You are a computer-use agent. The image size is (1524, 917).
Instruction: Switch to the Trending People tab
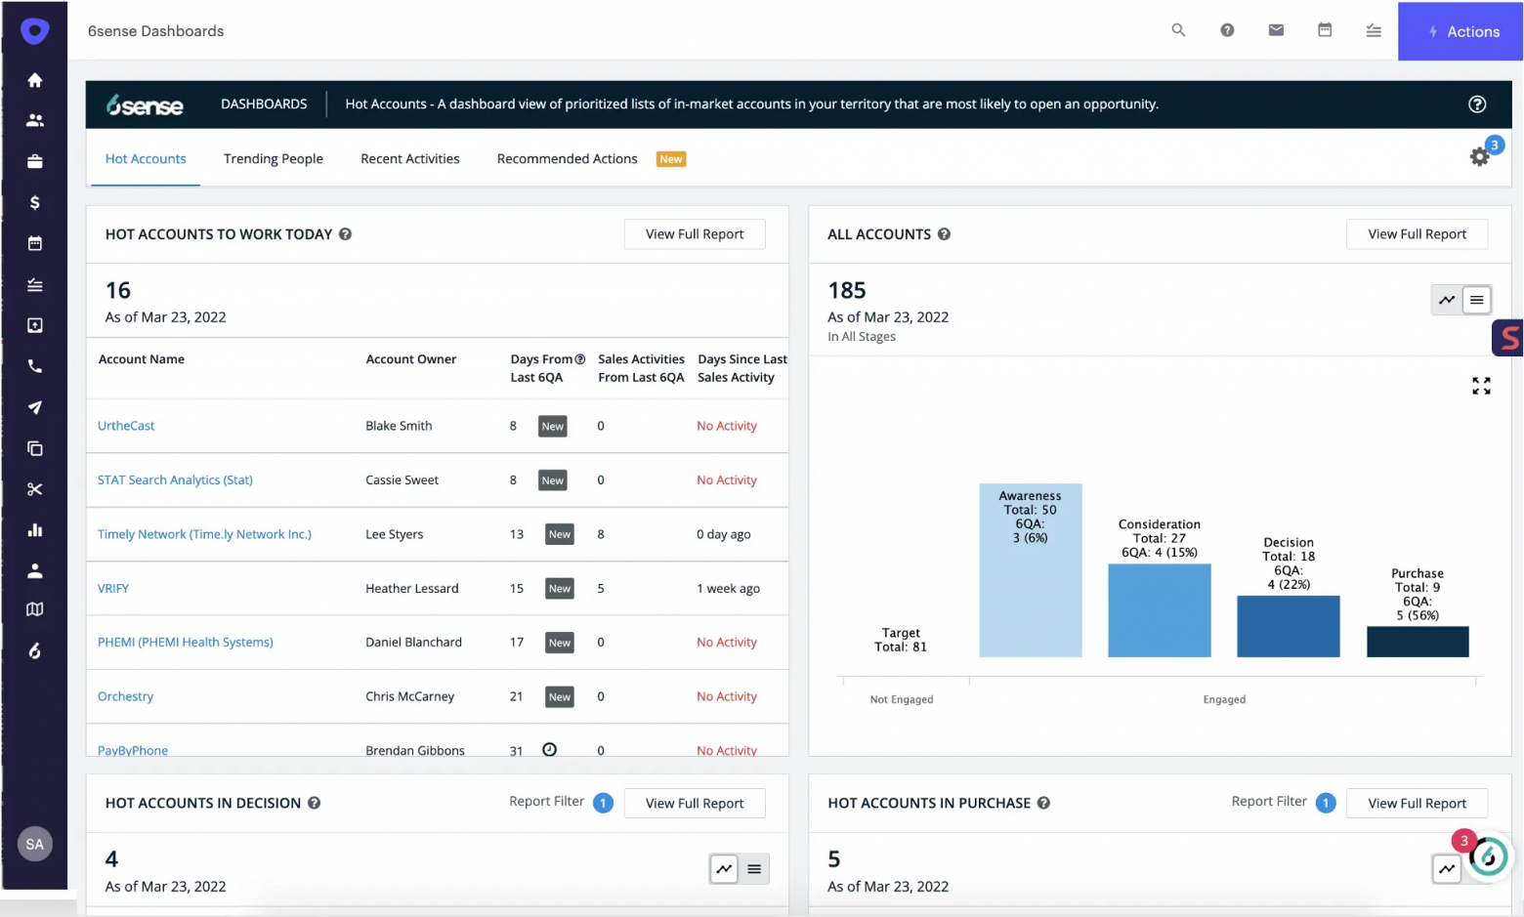click(x=273, y=158)
